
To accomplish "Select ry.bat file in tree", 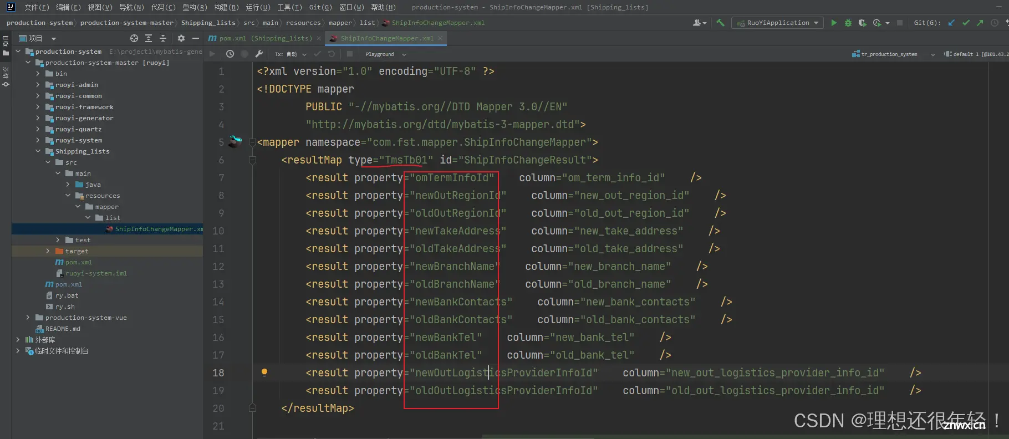I will [x=67, y=295].
